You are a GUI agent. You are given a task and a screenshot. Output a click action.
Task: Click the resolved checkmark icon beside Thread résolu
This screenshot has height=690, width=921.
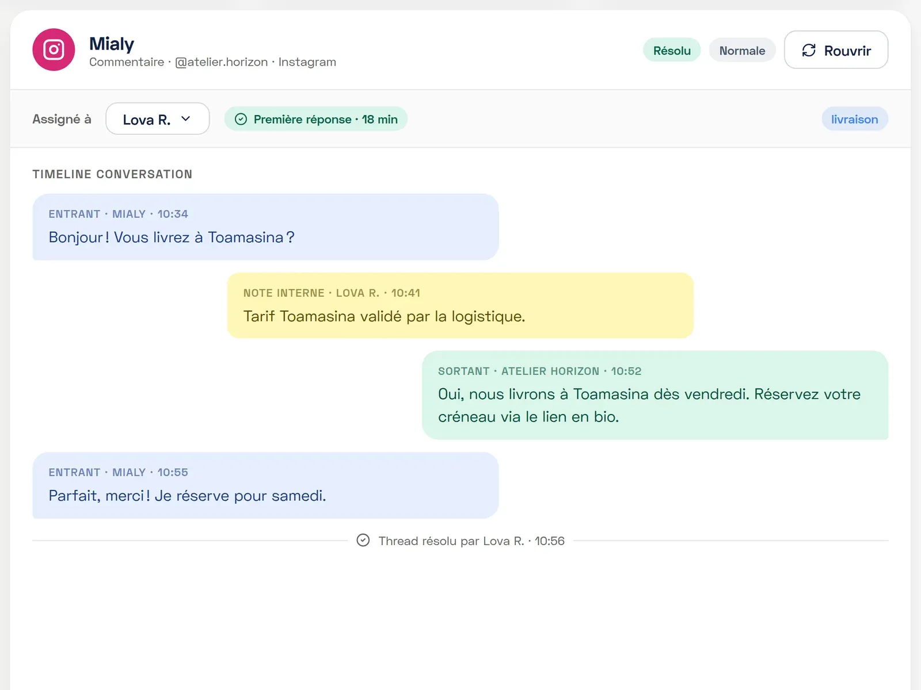[x=363, y=540]
